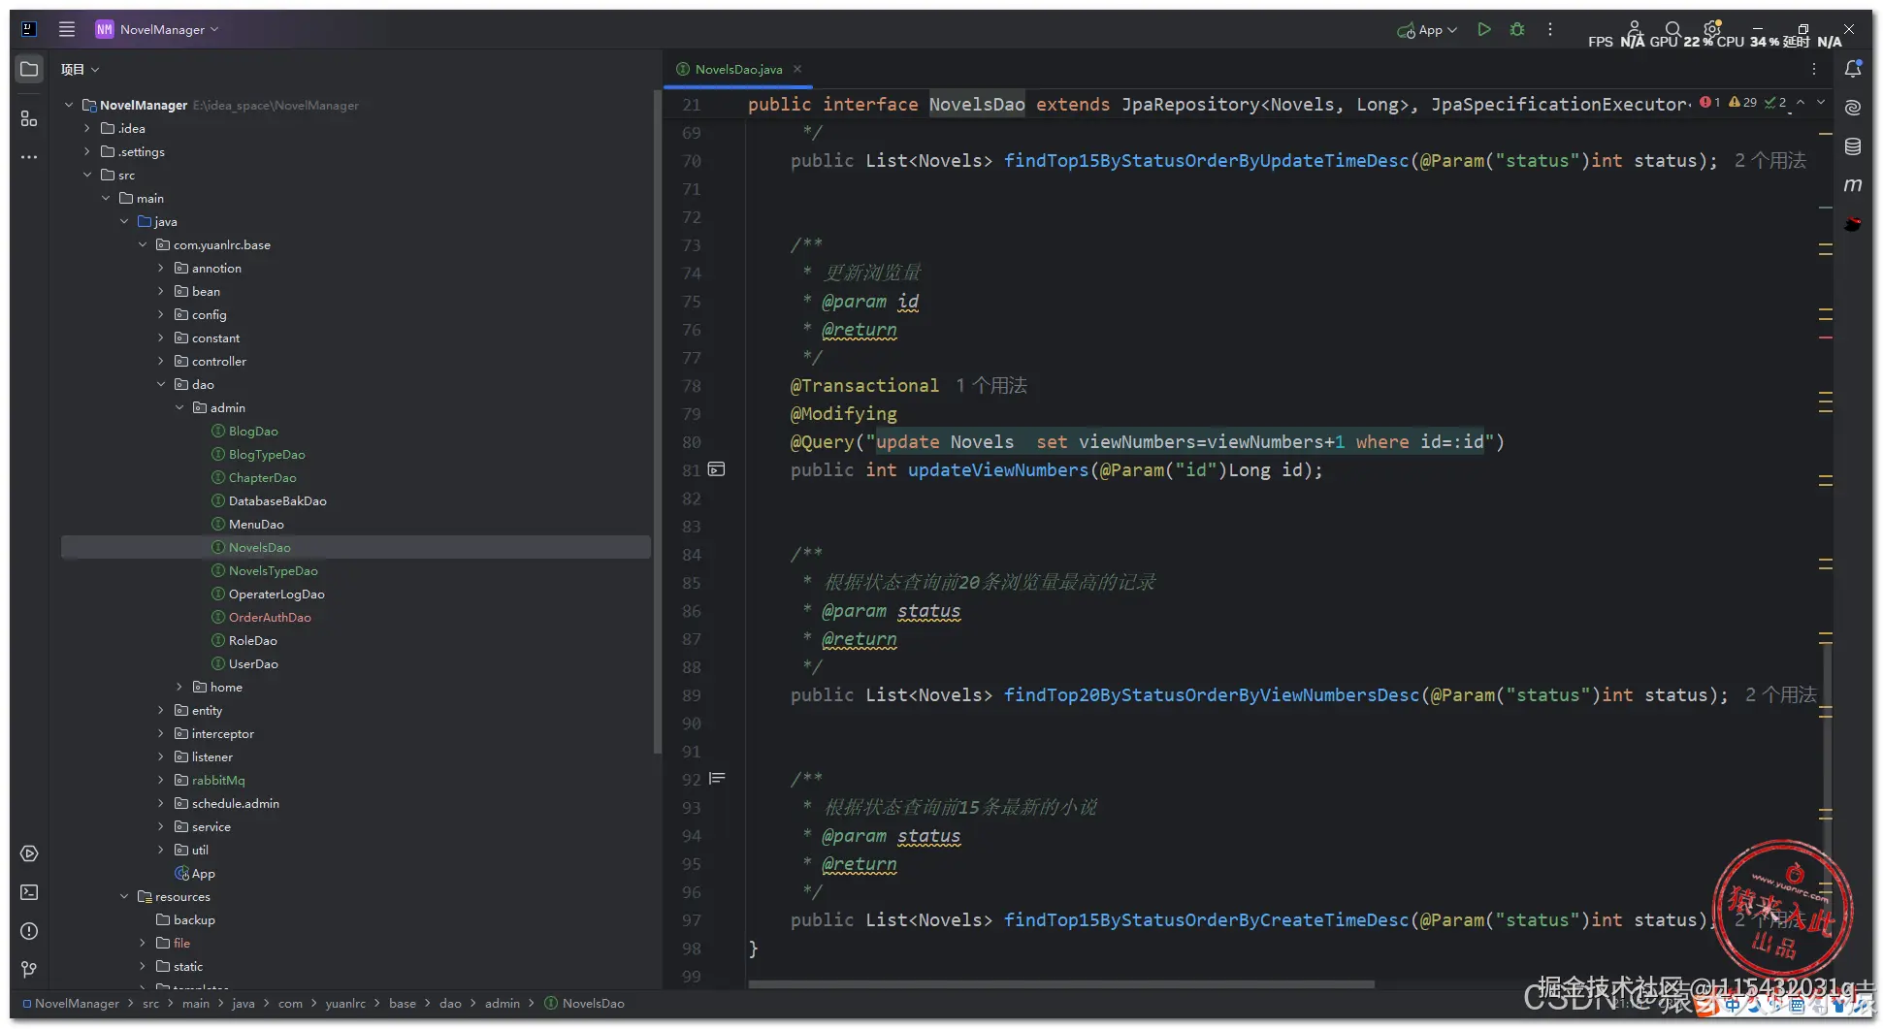
Task: Run the App configuration
Action: [x=1483, y=29]
